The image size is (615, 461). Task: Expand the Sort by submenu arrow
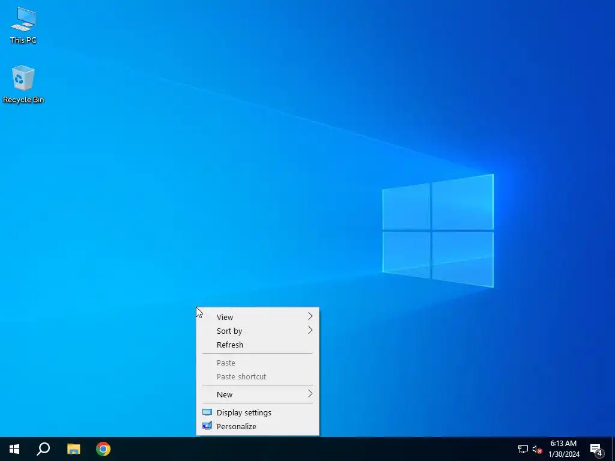(310, 330)
